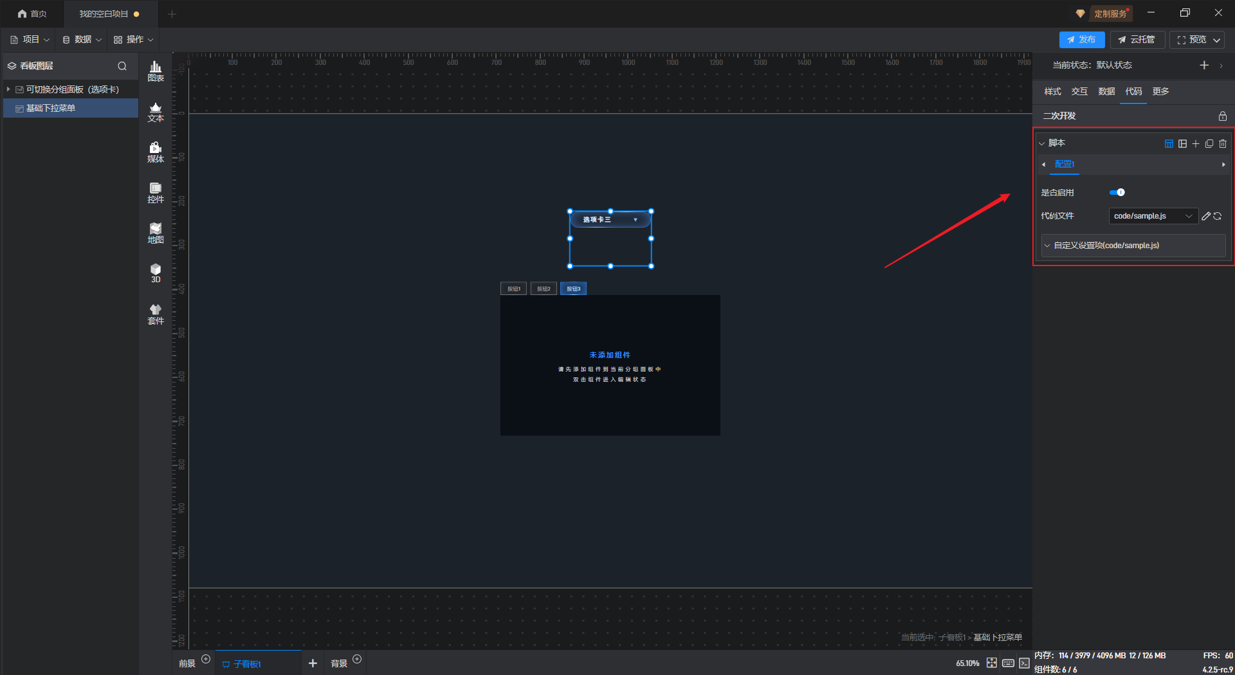
Task: Open the 数据 menu in top toolbar
Action: tap(82, 40)
